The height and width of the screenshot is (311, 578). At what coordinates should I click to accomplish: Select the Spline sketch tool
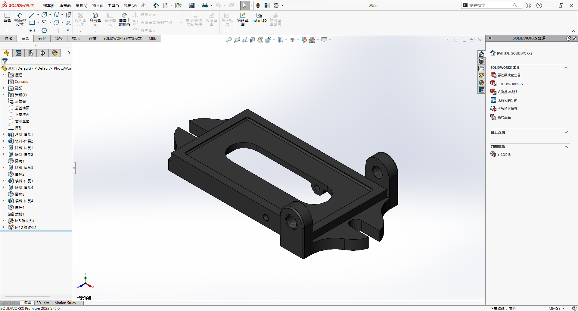[56, 15]
